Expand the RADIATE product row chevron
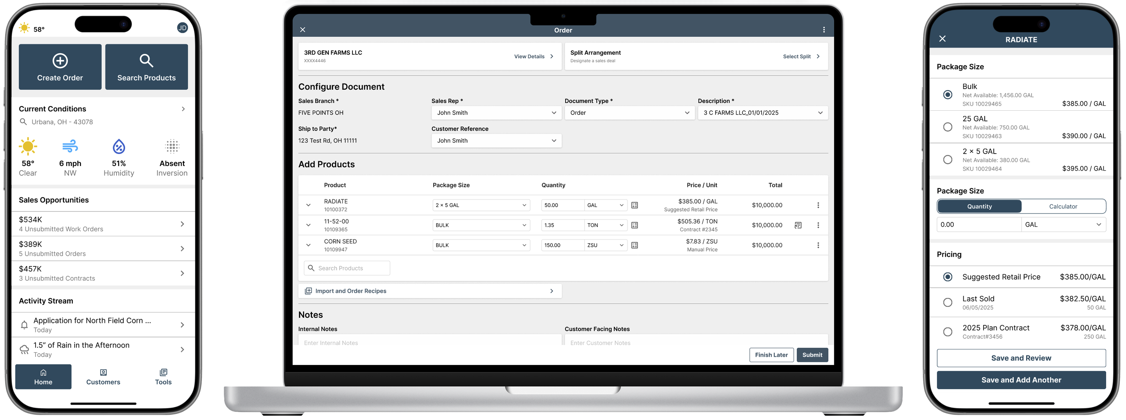This screenshot has height=420, width=1126. (x=308, y=205)
